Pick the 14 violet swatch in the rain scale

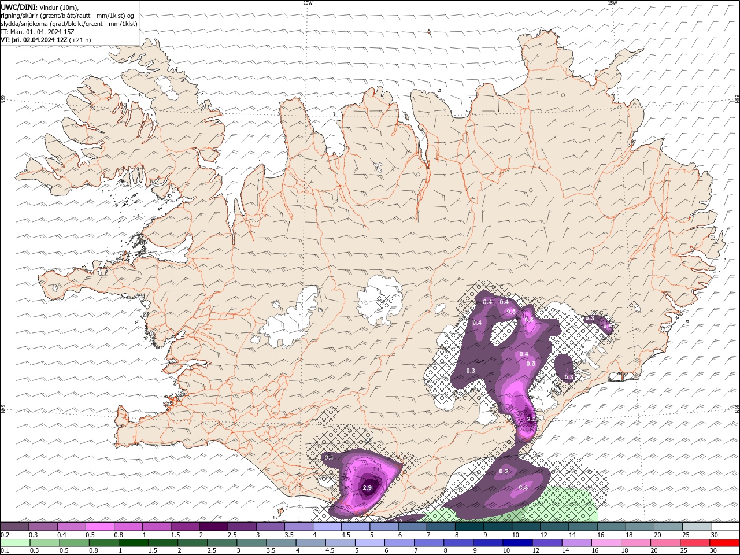pyautogui.click(x=576, y=543)
